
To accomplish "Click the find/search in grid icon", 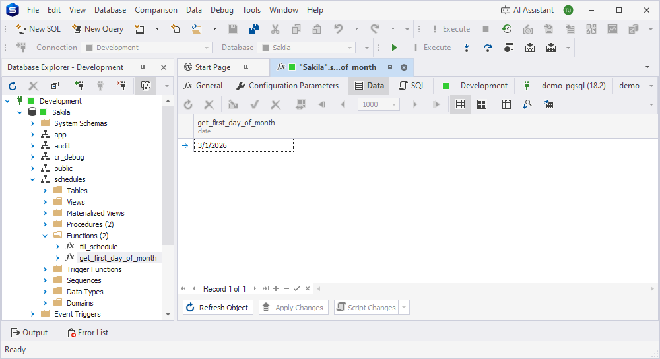I will [527, 104].
